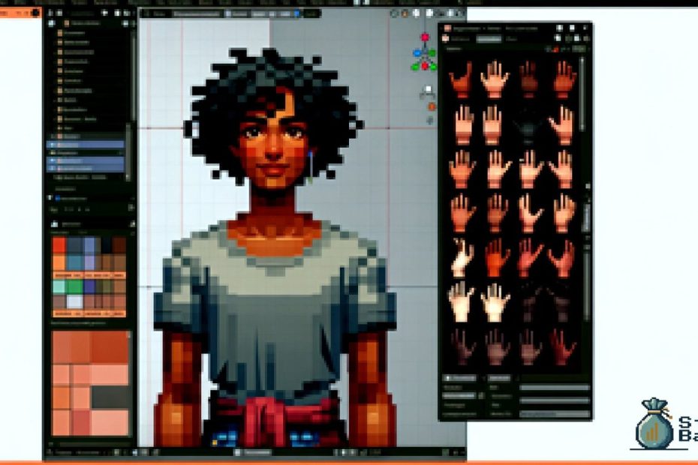Click the orange round icon under camera icon
698x465 pixels.
(431, 106)
